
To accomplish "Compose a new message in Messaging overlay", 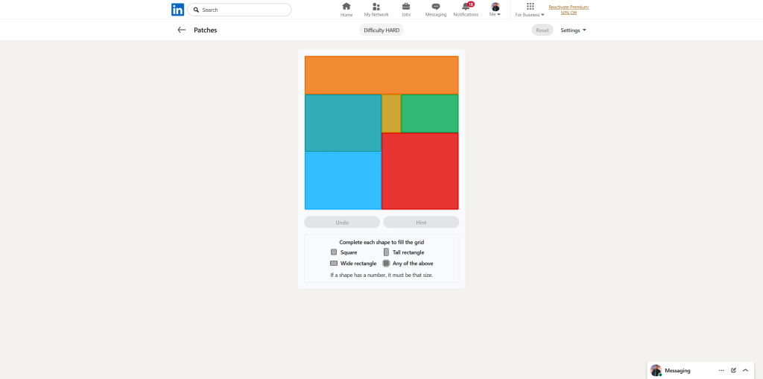I will point(733,370).
